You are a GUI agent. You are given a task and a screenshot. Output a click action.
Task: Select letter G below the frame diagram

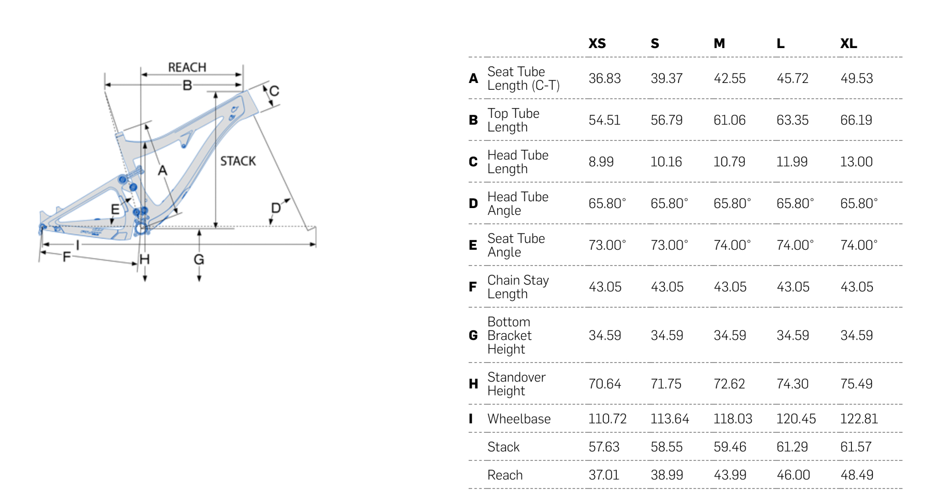(199, 260)
